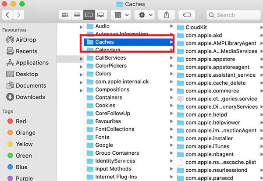Expand the Fonts folder arrow

click(171, 137)
